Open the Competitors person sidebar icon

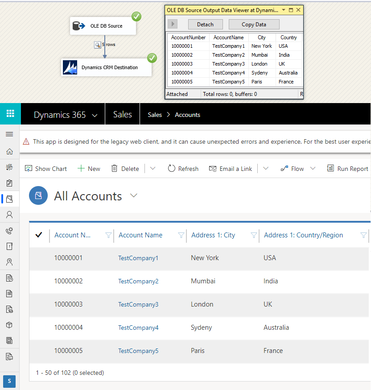click(x=9, y=262)
